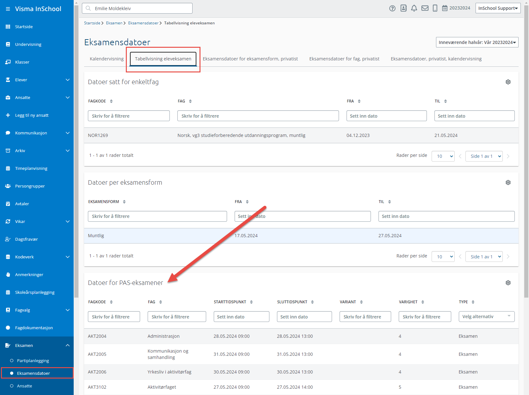
Task: Open settings gear for Datoer for PAS-eksamener
Action: point(508,283)
